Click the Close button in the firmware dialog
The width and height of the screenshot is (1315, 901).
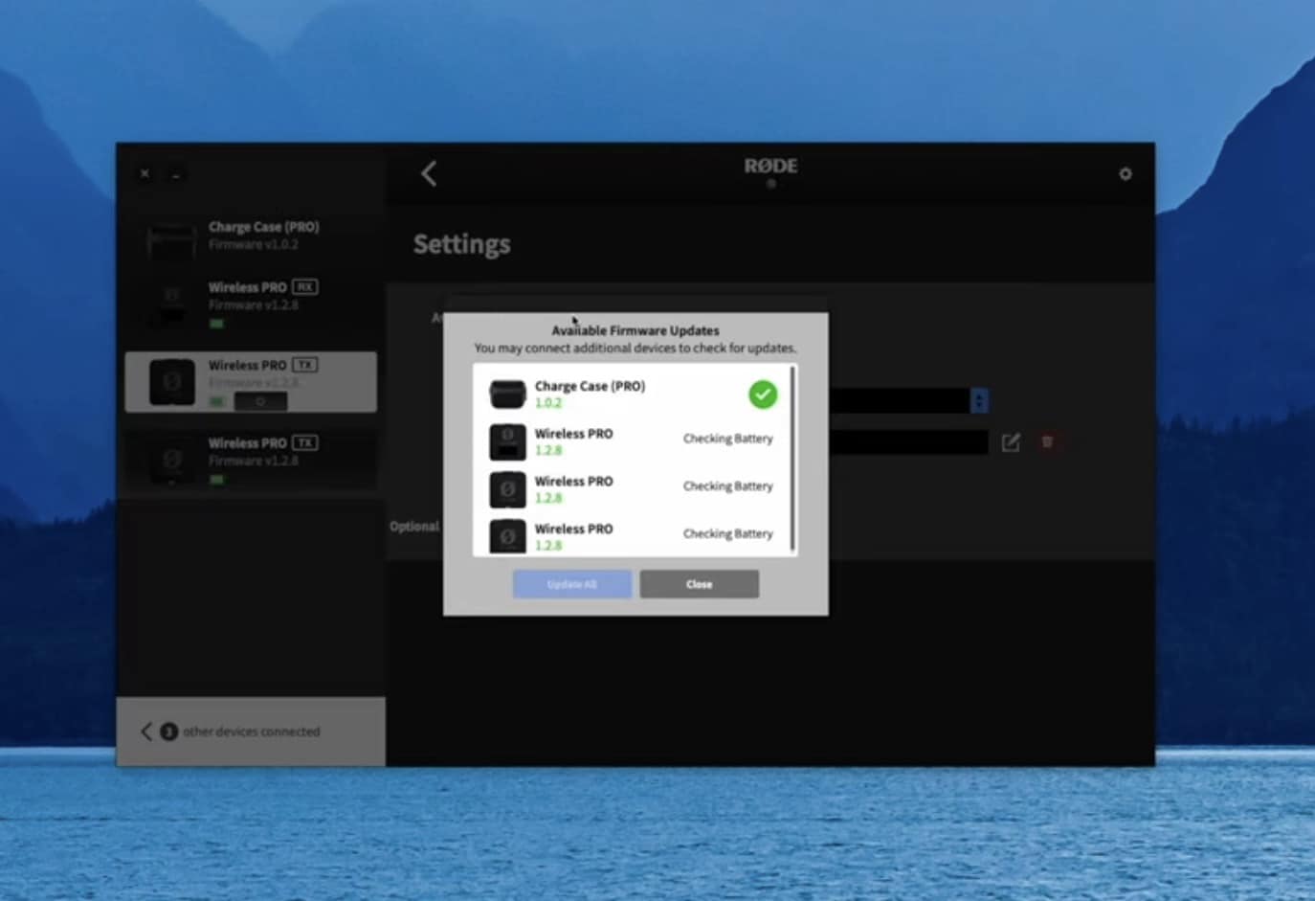coord(700,584)
